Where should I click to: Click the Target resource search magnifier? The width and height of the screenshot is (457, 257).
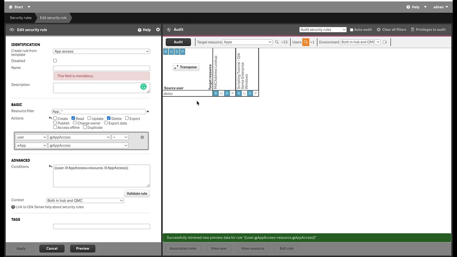tap(277, 42)
